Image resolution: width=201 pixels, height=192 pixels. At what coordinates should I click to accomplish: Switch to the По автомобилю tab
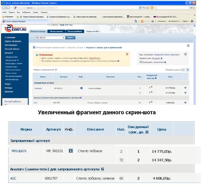[75, 31]
